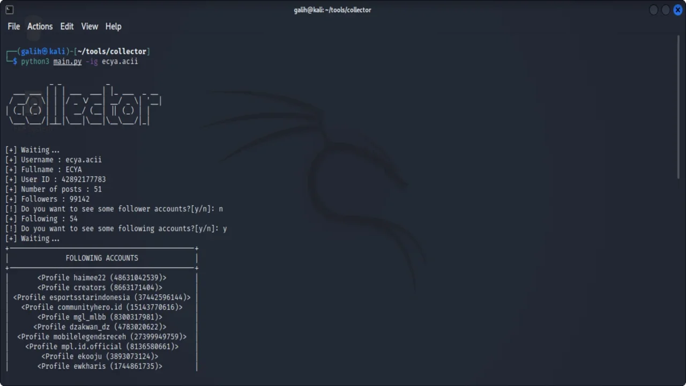Click the underlined main.py in the command
The width and height of the screenshot is (686, 386).
[68, 62]
